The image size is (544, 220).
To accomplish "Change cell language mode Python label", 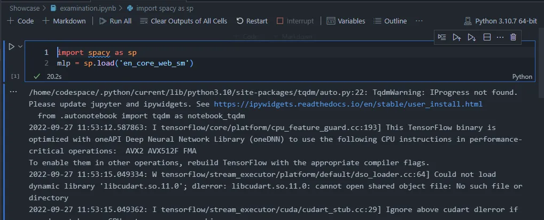I will [522, 77].
